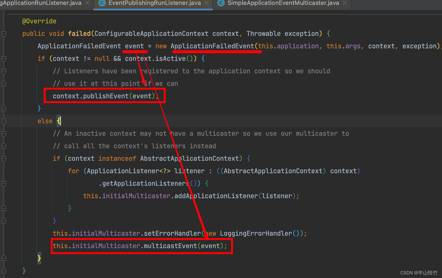Click ApplicationFailedEvent constructor call

pyautogui.click(x=212, y=46)
